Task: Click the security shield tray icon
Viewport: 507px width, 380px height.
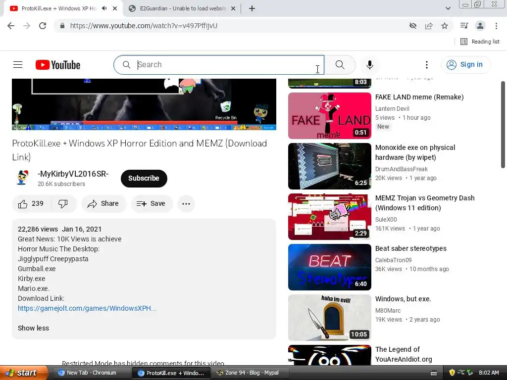Action: 452,373
